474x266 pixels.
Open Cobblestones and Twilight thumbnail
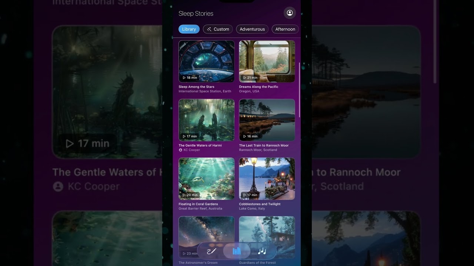267,179
